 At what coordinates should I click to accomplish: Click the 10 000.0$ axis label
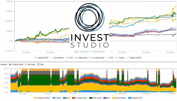[x=9, y=31]
